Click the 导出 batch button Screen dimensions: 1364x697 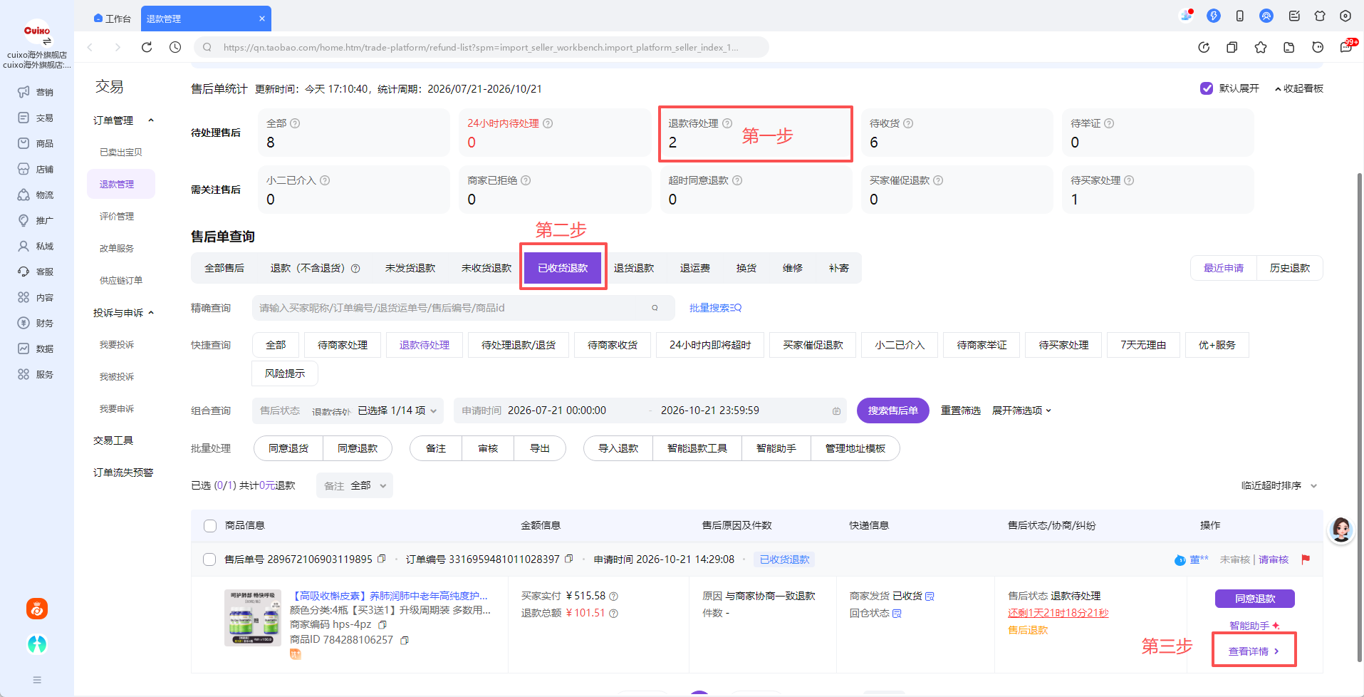(x=540, y=448)
